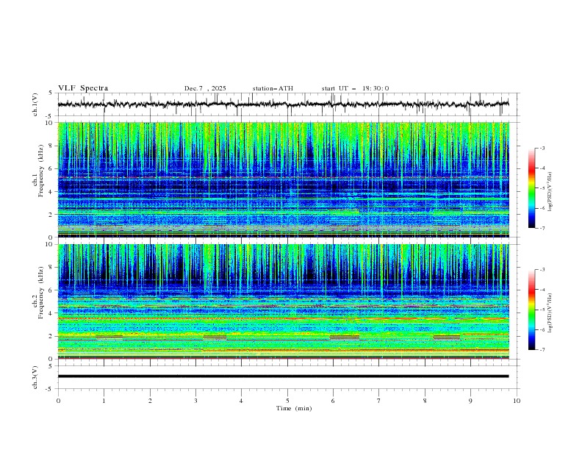Screen dimensions: 582x450
Task: Click the "-5" tick on ch.3(V) axis
Action: click(x=50, y=389)
